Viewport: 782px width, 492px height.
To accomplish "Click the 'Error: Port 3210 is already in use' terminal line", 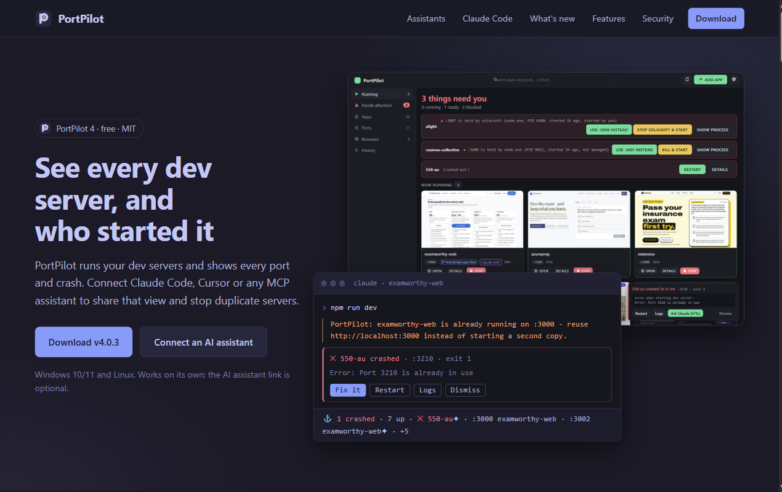I will point(401,373).
